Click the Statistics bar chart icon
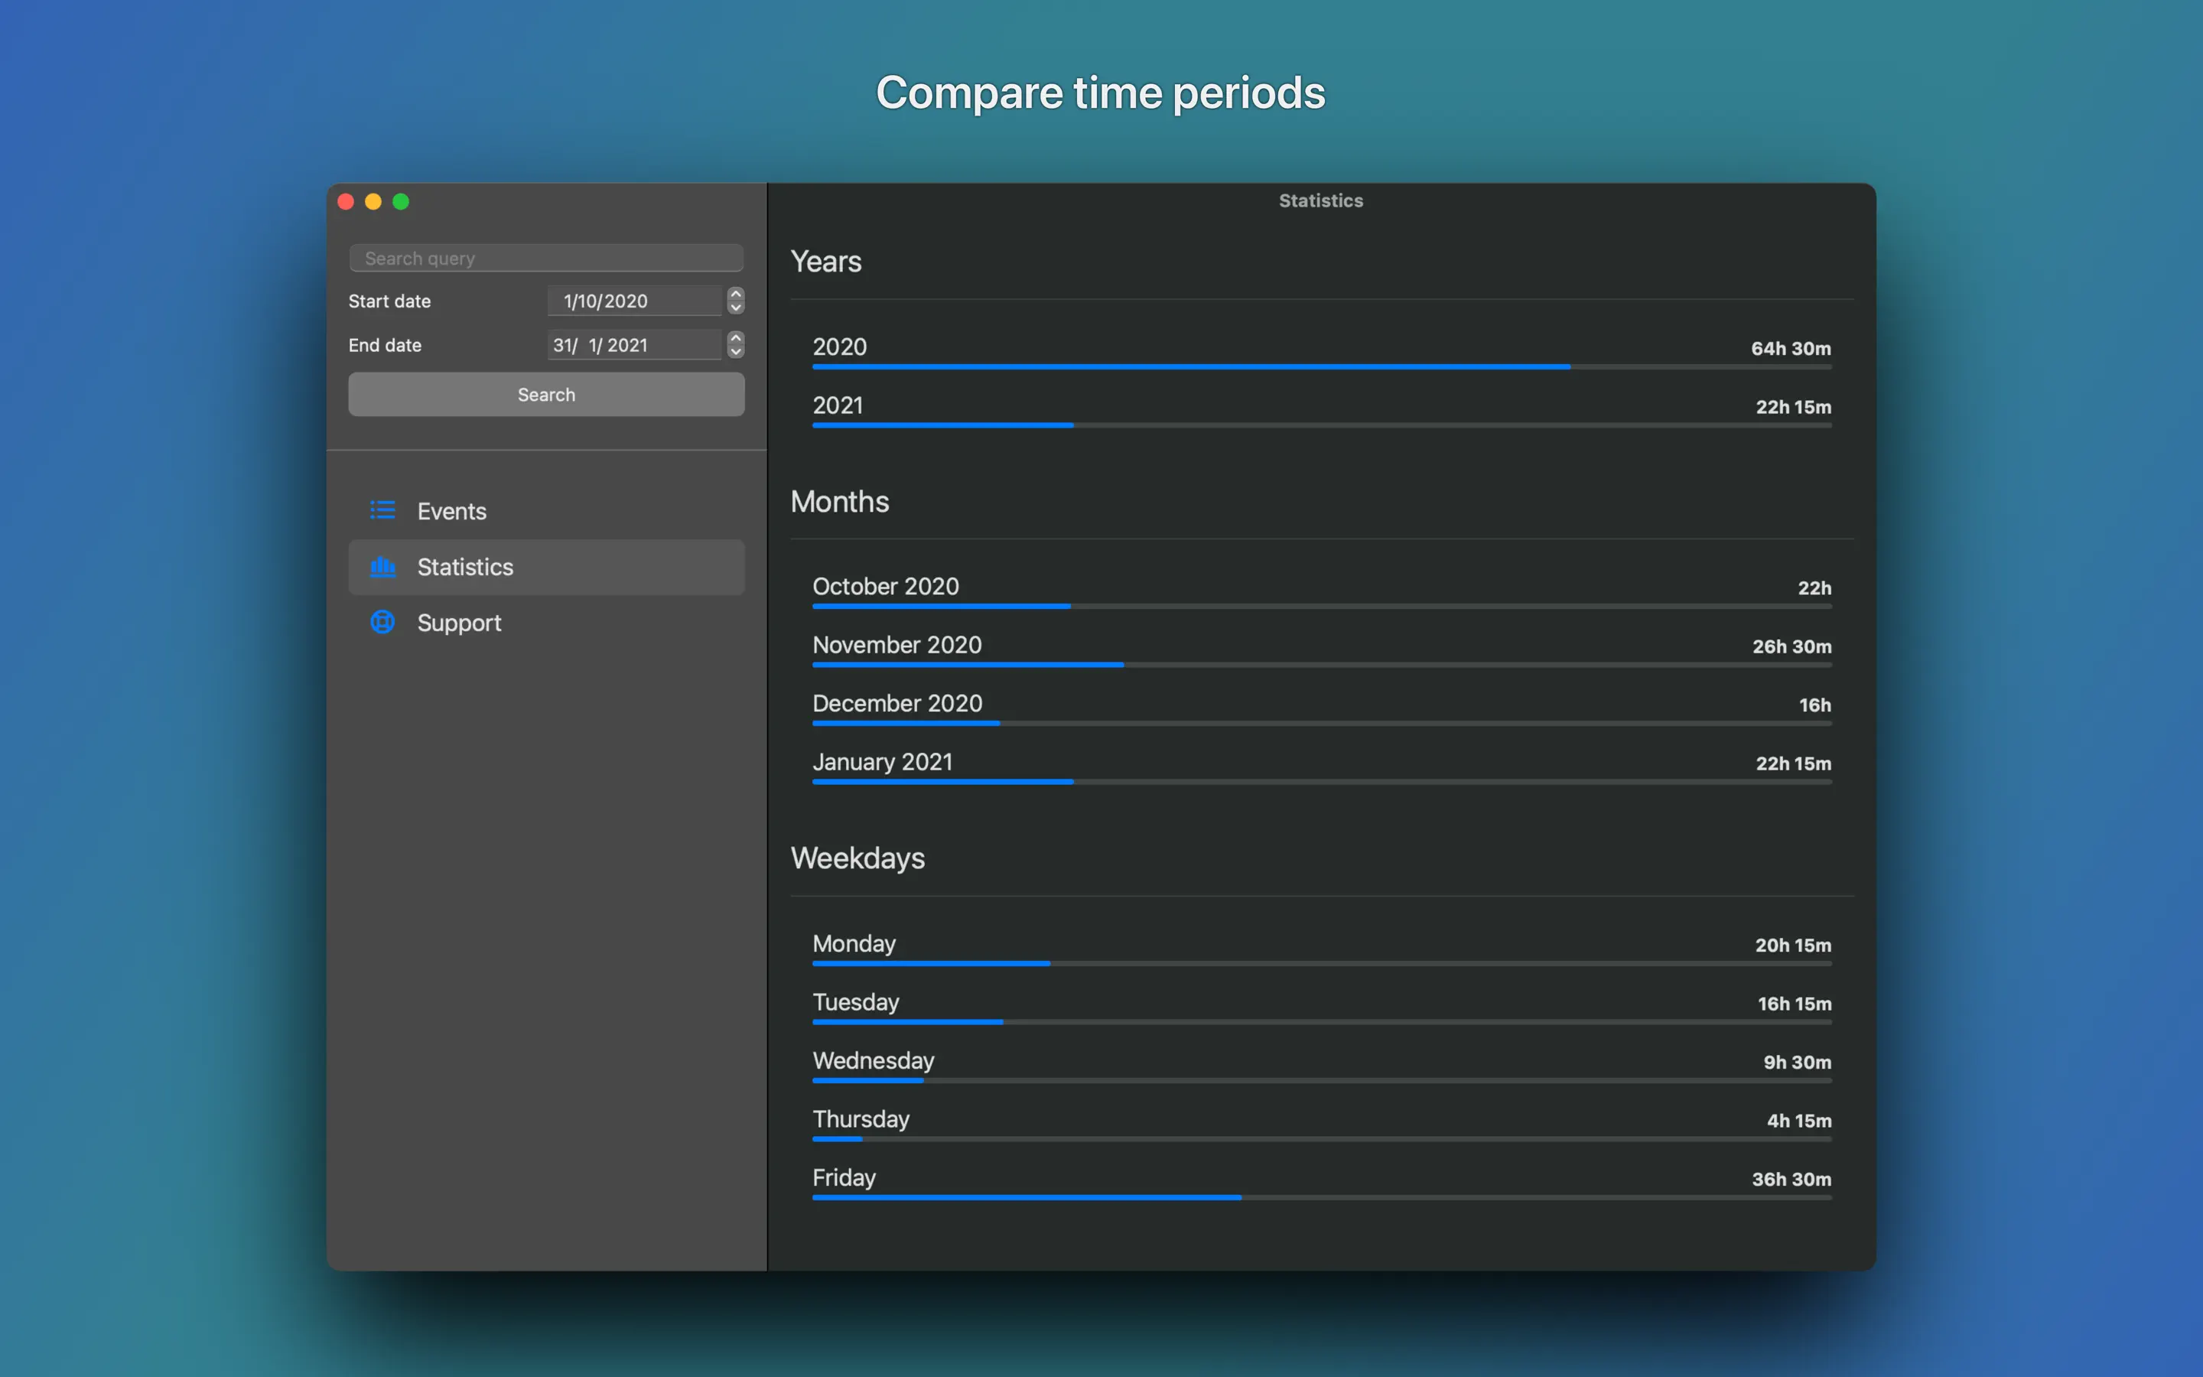The image size is (2203, 1377). coord(382,566)
